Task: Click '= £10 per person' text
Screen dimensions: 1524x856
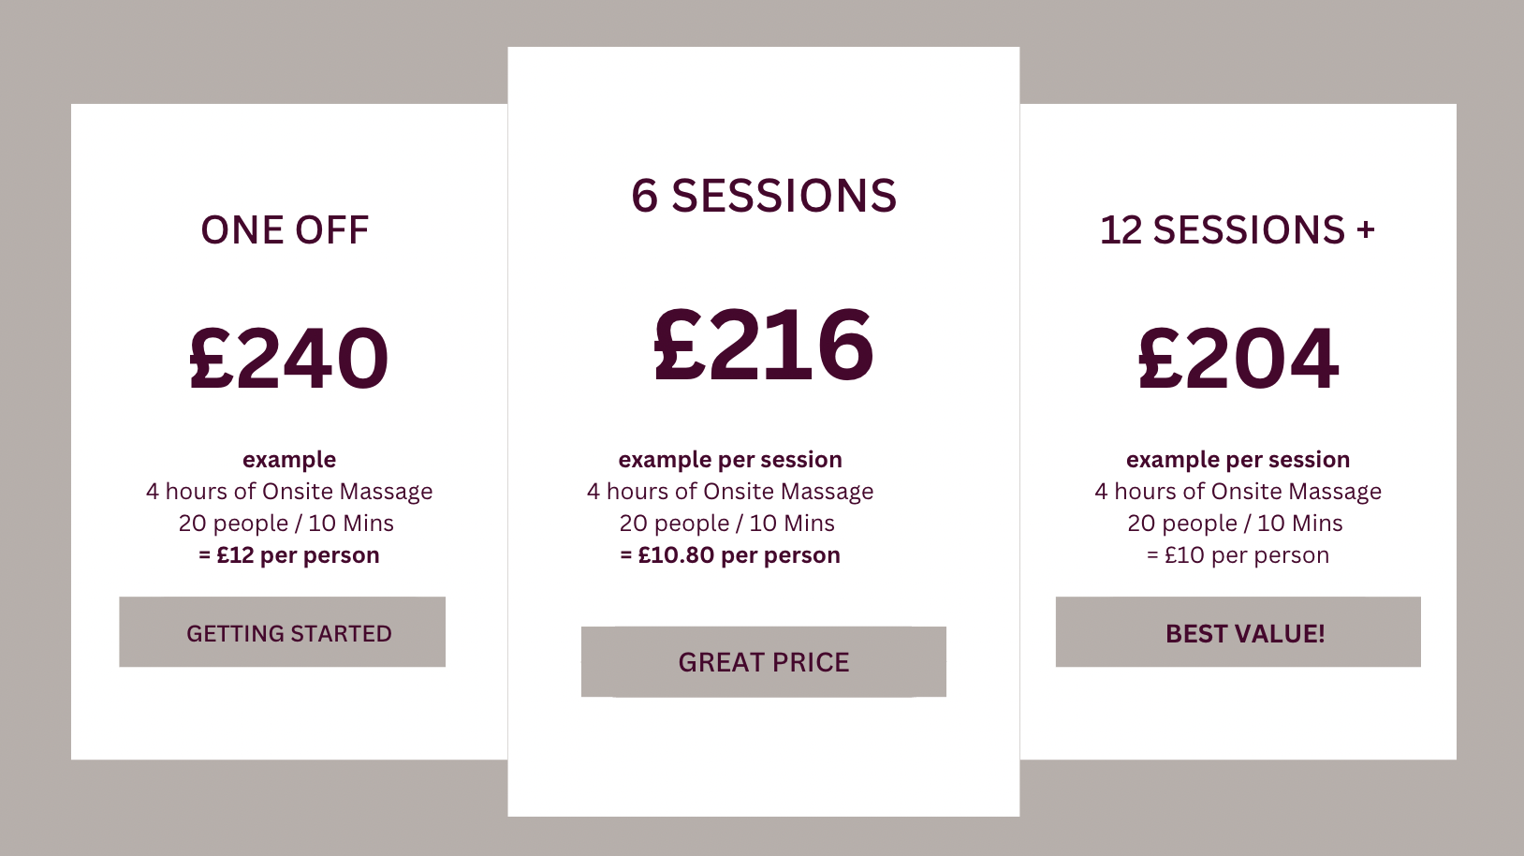Action: 1238,555
